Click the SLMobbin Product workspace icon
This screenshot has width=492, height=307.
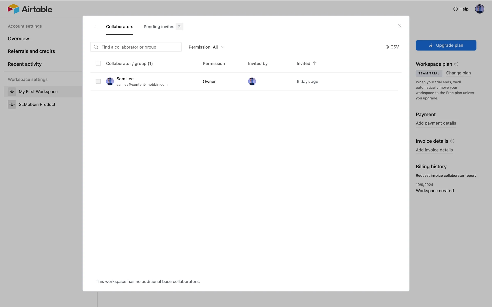point(12,104)
